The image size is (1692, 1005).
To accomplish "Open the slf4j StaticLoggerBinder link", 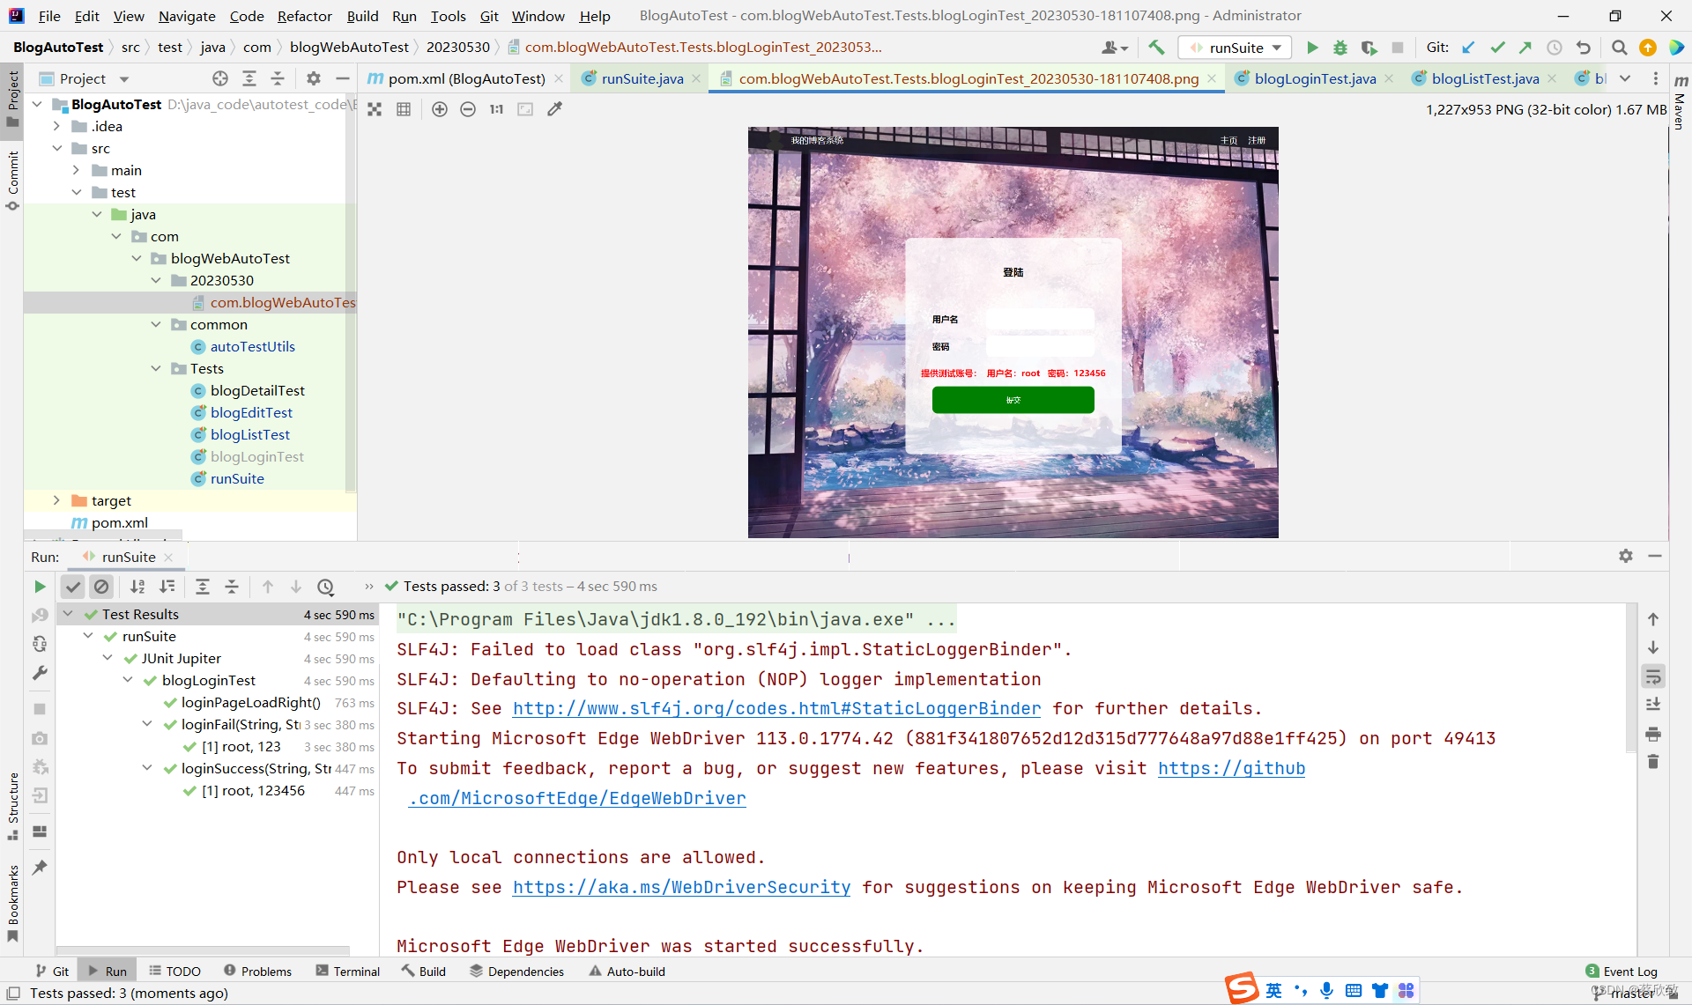I will coord(776,708).
